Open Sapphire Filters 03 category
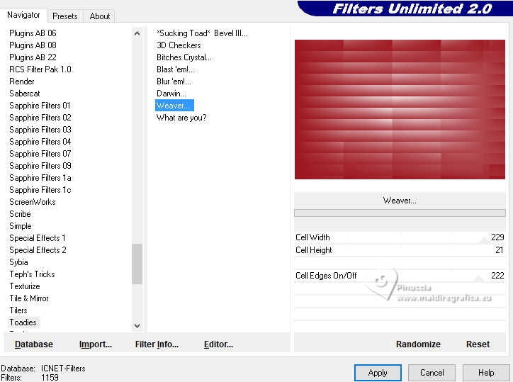Image resolution: width=513 pixels, height=382 pixels. pos(40,130)
